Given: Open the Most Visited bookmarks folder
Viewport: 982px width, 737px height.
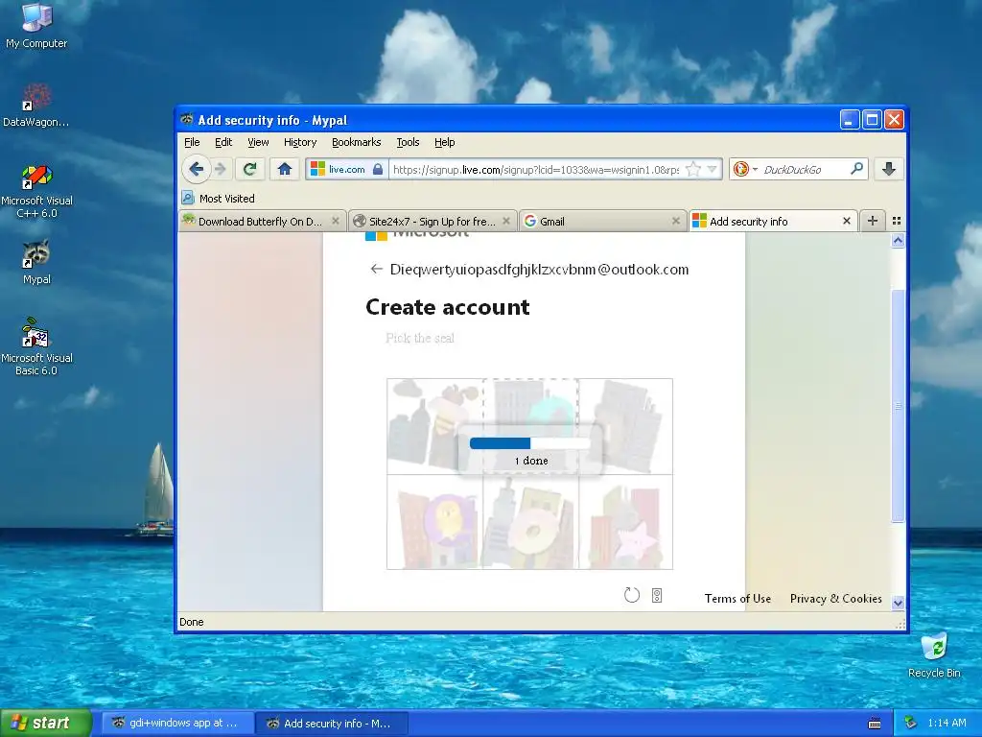Looking at the screenshot, I should (x=226, y=198).
